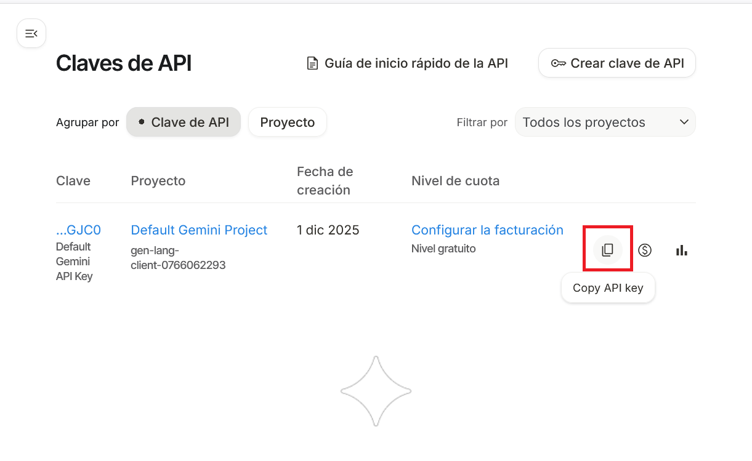Expand the filter using the chevron arrow
This screenshot has height=461, width=752.
(684, 122)
